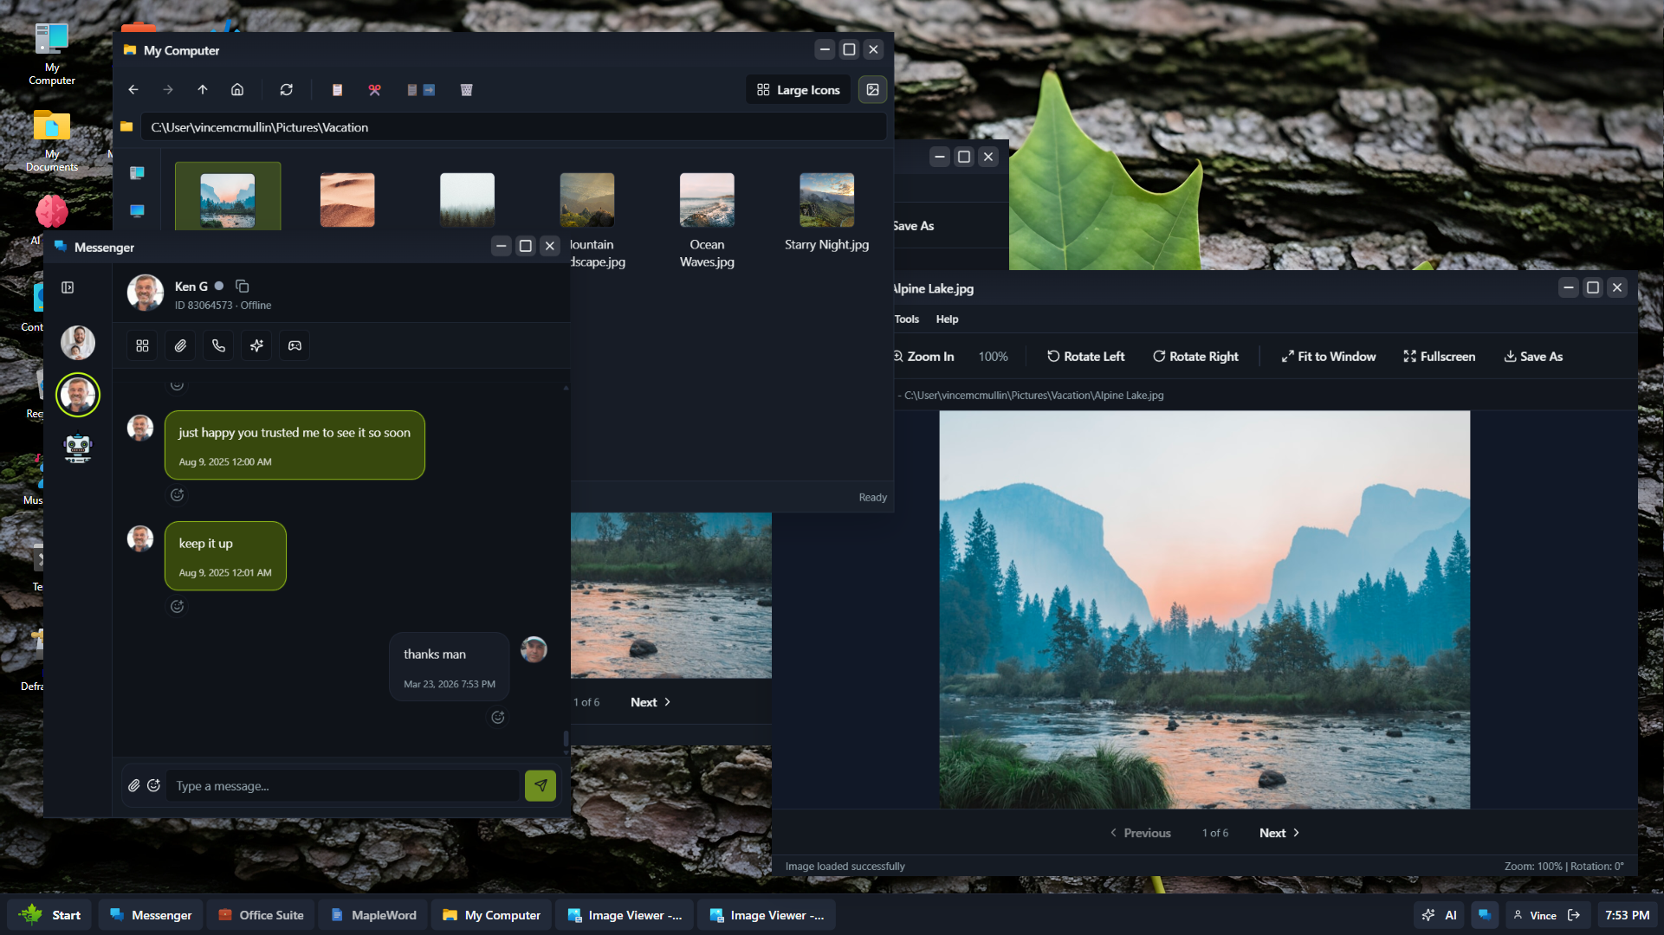Open the Tools menu in Image Viewer
Screen dimensions: 1664x935
907,319
